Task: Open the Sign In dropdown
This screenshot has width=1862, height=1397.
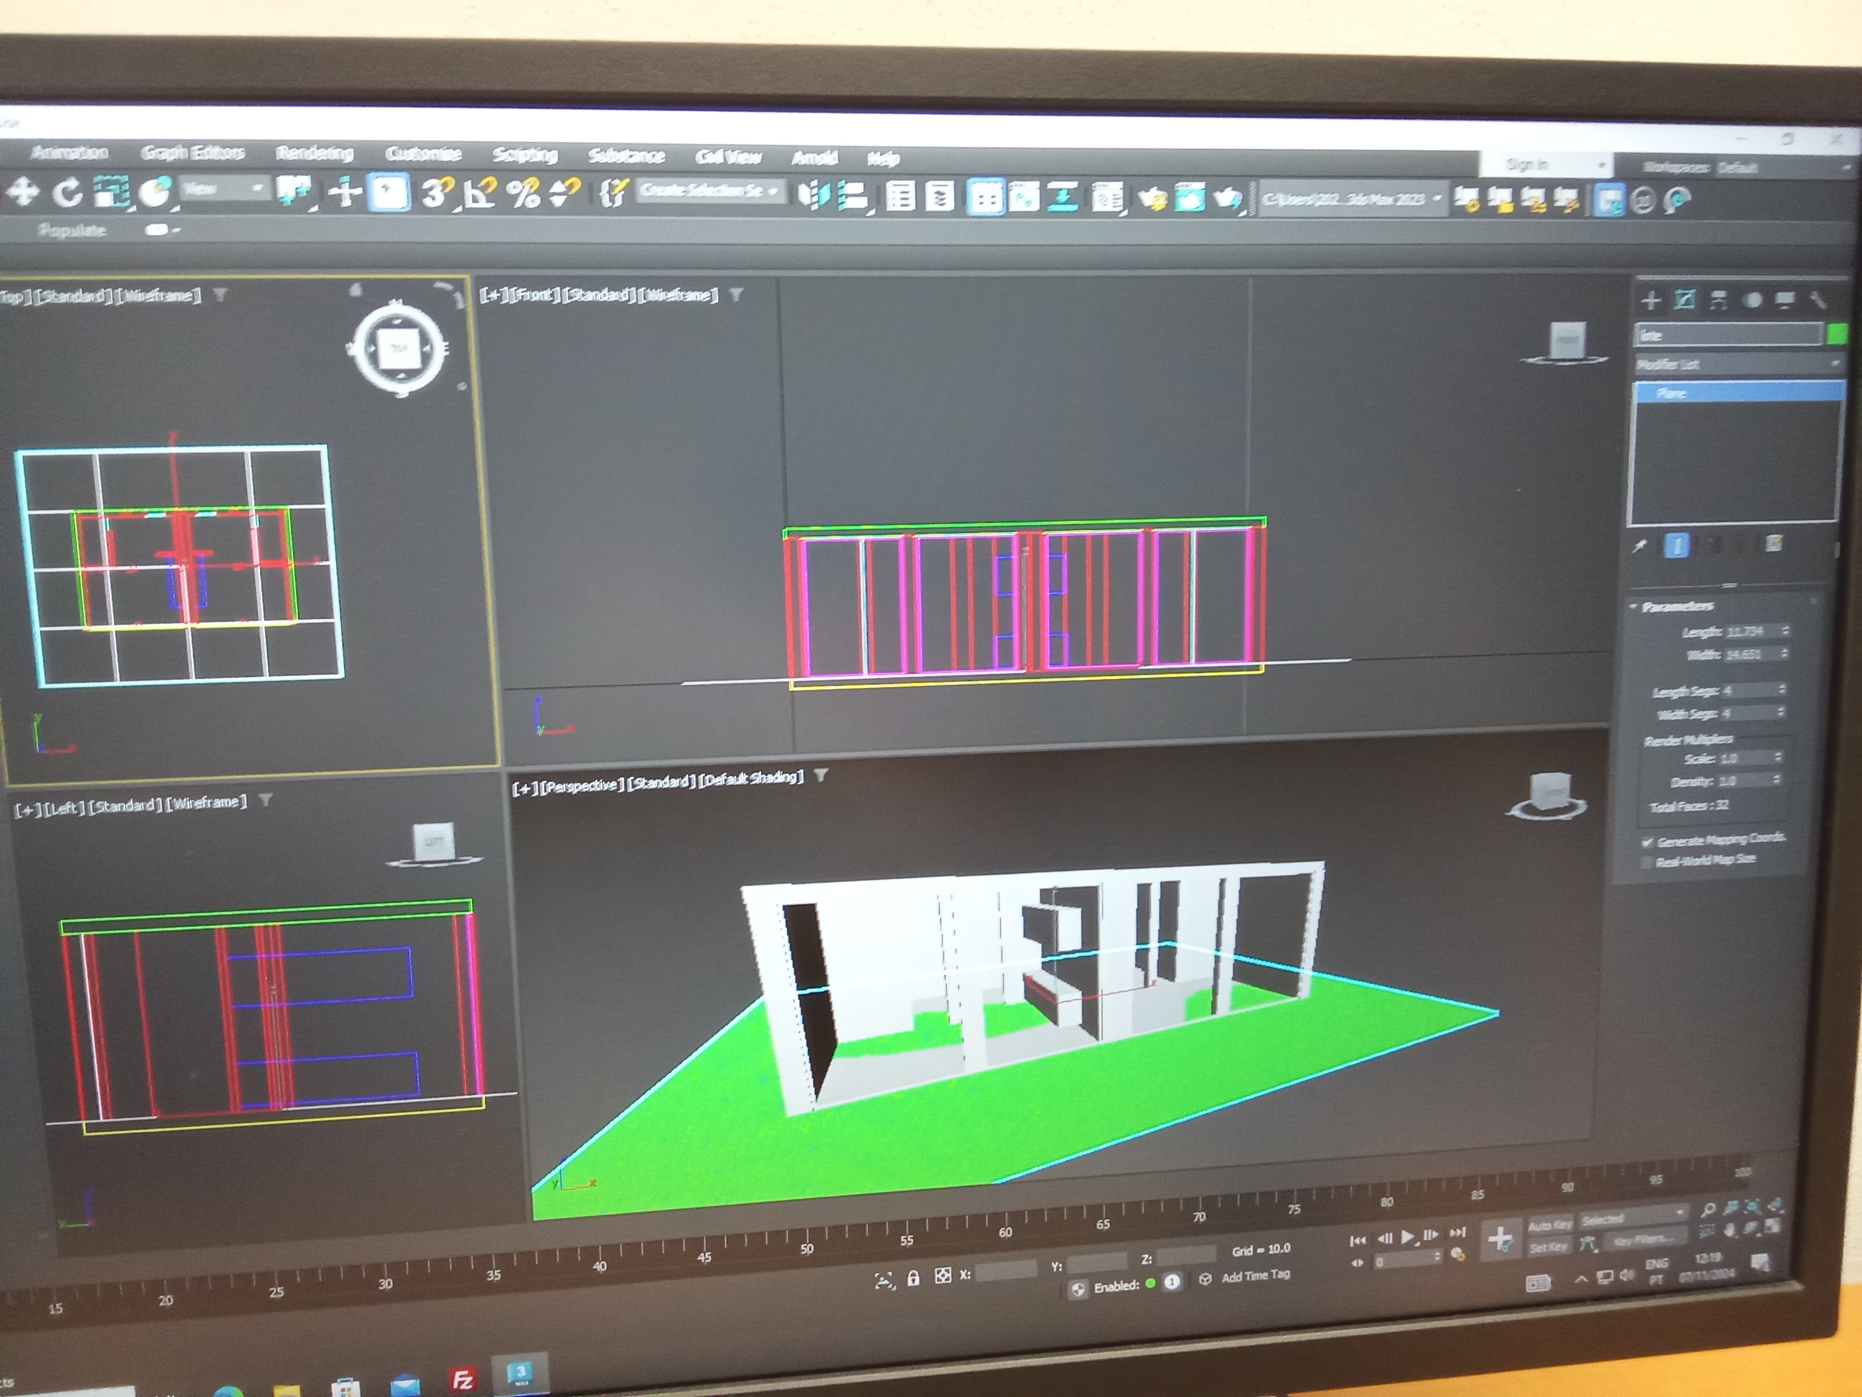Action: pyautogui.click(x=1547, y=165)
